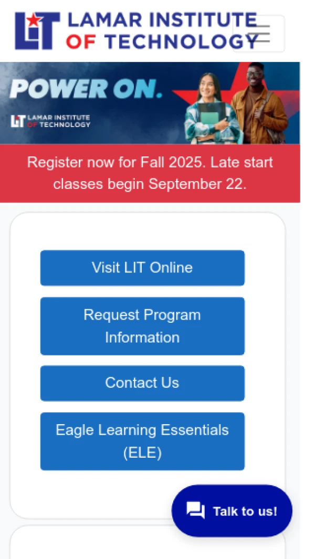
Task: Open the hamburger navigation menu
Action: 258,34
